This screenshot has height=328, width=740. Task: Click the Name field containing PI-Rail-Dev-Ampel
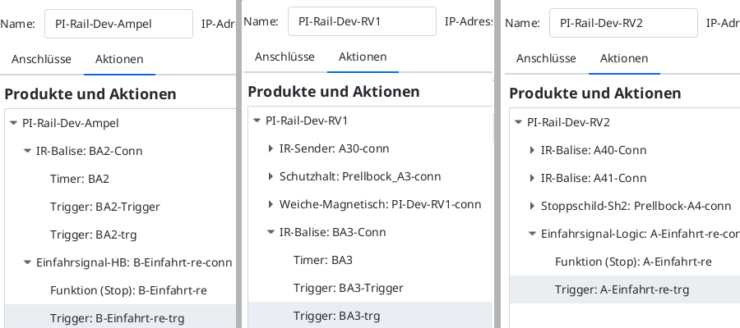[118, 25]
